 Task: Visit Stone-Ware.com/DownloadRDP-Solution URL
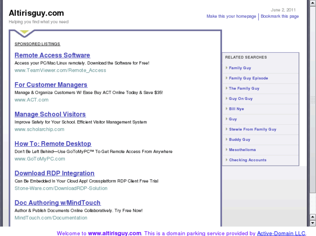61,188
